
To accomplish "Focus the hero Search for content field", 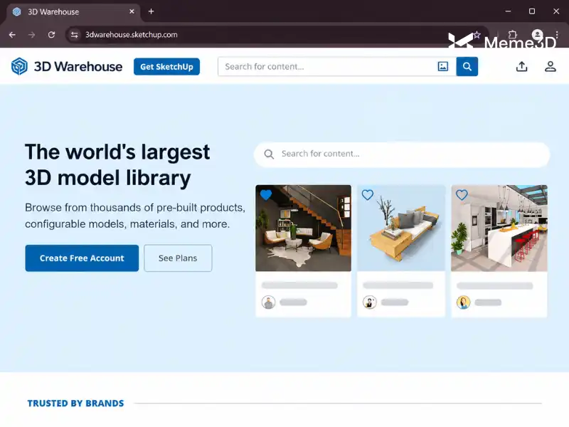I will click(x=402, y=154).
